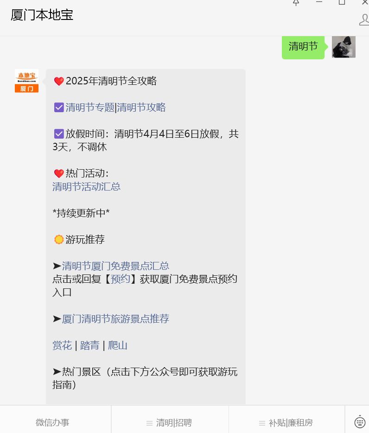
Task: Click the red heart before 2025年清明节全攻略
Action: (59, 81)
